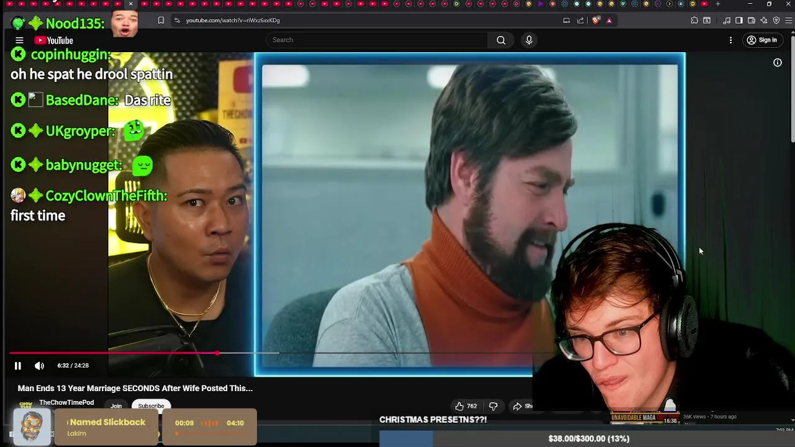Select the youtube.com URL in address bar

pos(233,20)
